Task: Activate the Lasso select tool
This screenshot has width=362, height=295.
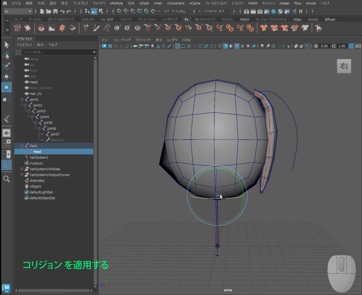Action: click(6, 56)
